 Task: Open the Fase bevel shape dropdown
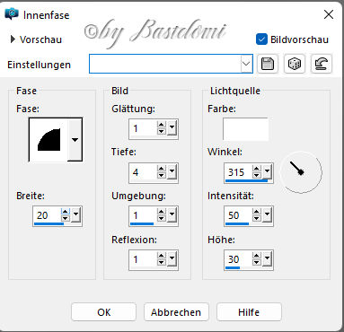point(75,140)
